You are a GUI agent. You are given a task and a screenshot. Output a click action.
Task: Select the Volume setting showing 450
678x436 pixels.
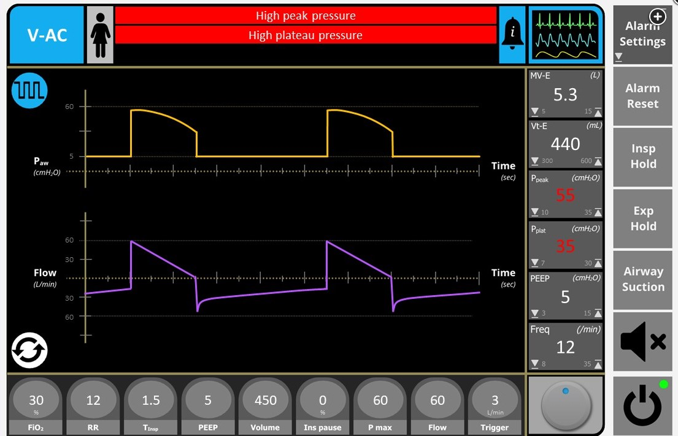(x=266, y=400)
